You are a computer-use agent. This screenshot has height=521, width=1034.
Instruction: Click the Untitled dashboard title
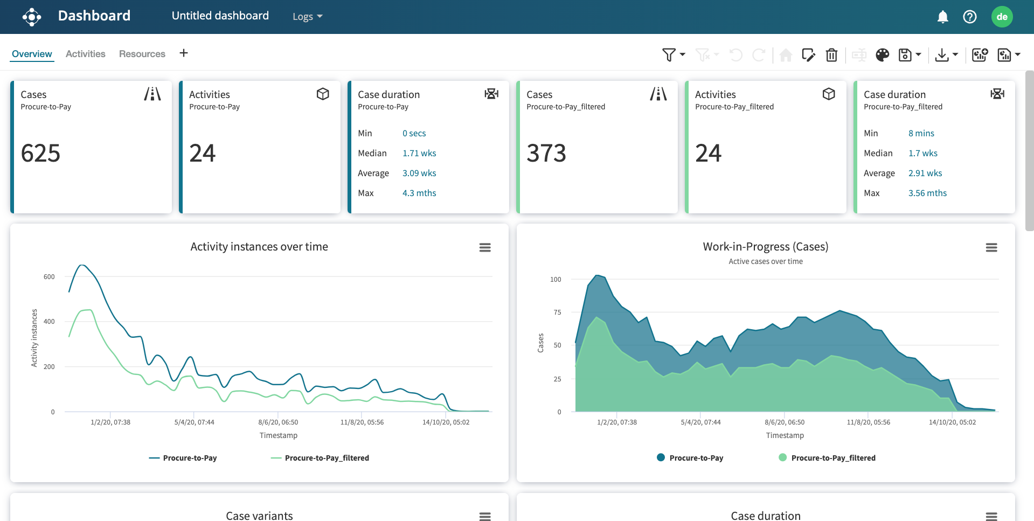click(x=220, y=16)
